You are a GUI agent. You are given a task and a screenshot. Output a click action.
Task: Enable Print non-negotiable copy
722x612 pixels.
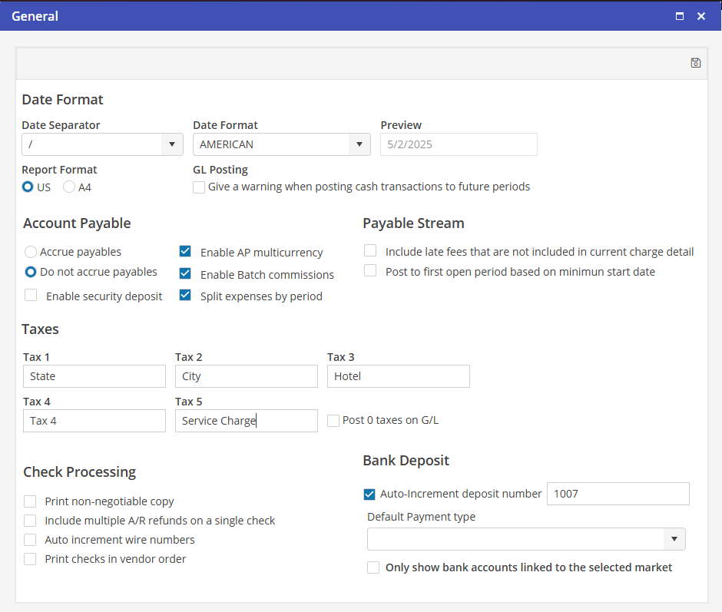point(30,501)
